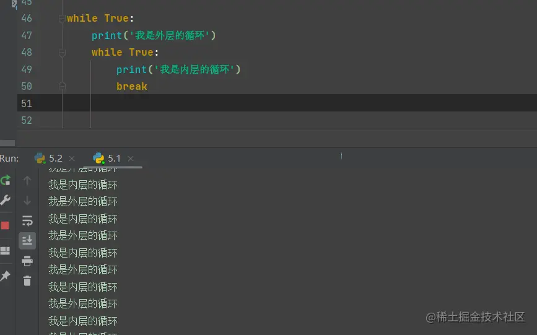
Task: Click the break keyword on line 50
Action: [x=132, y=86]
